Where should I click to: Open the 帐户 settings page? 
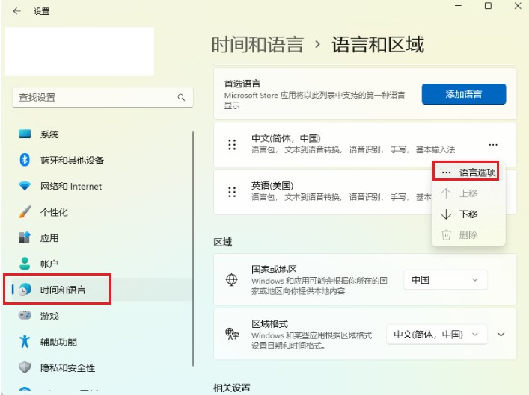[49, 264]
